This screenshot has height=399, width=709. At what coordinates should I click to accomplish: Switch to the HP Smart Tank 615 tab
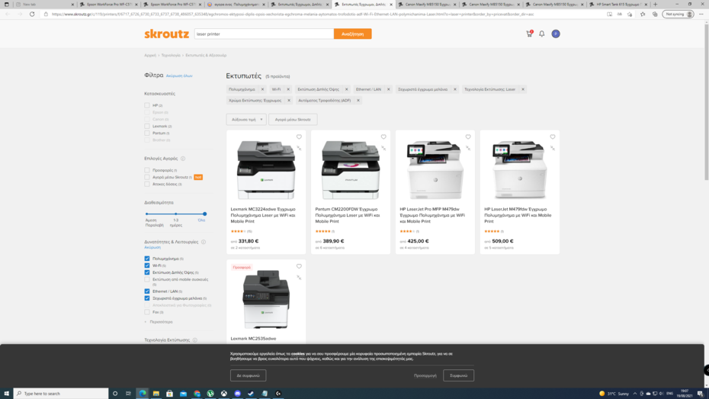[618, 4]
